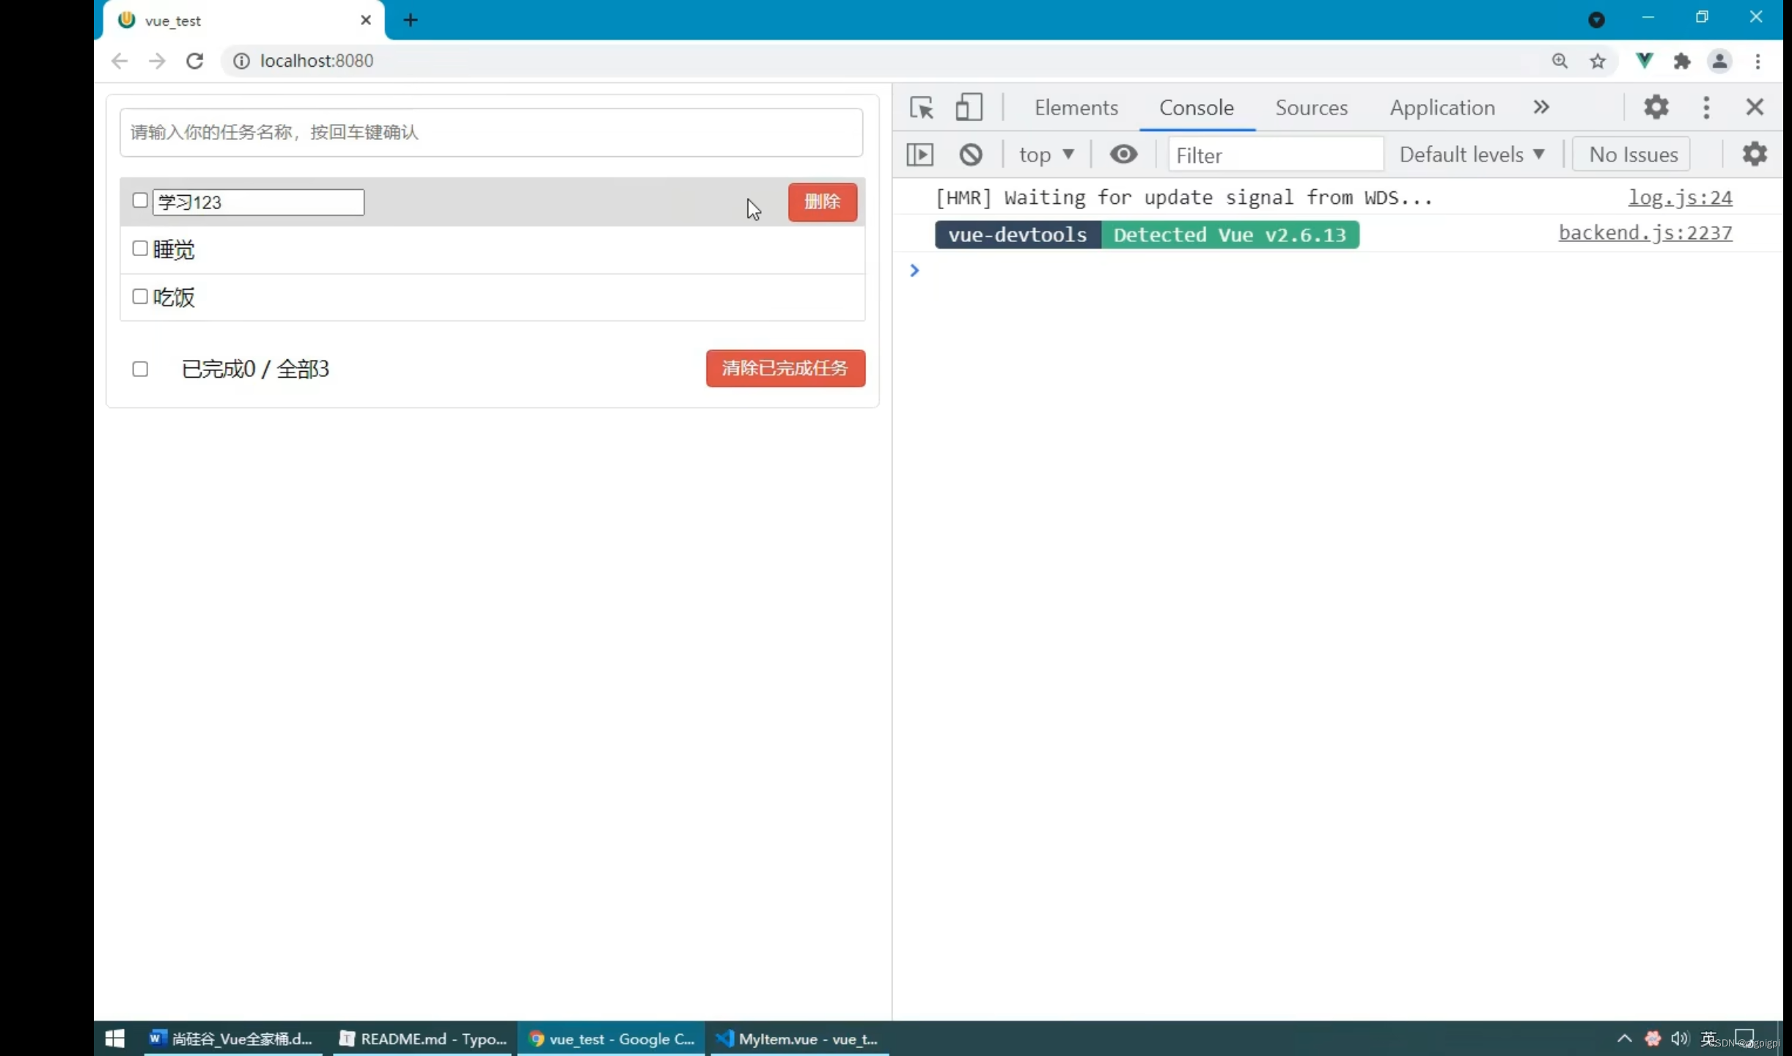This screenshot has width=1792, height=1056.
Task: Switch to the Console tab
Action: [1197, 107]
